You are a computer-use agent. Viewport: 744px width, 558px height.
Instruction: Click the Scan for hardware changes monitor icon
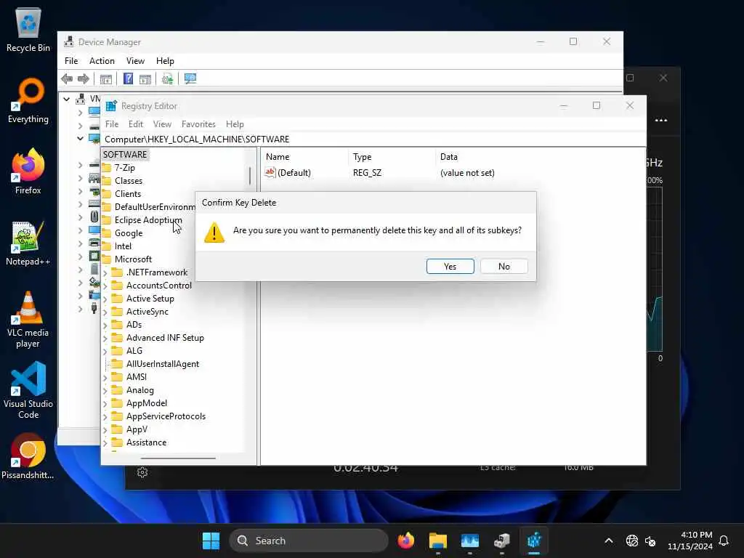pos(190,78)
